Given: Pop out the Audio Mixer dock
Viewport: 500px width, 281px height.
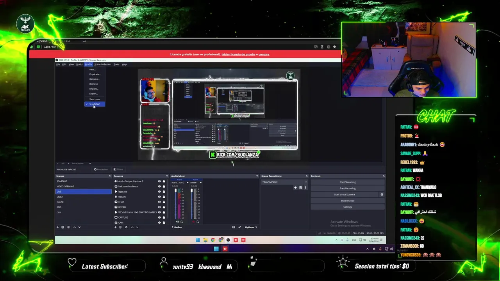Looking at the screenshot, I should [x=257, y=176].
